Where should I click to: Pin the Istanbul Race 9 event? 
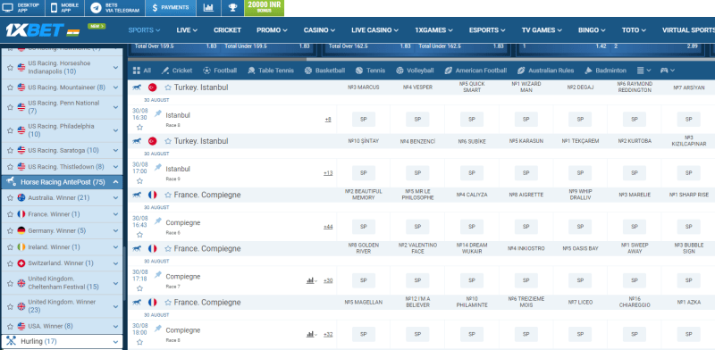[158, 167]
